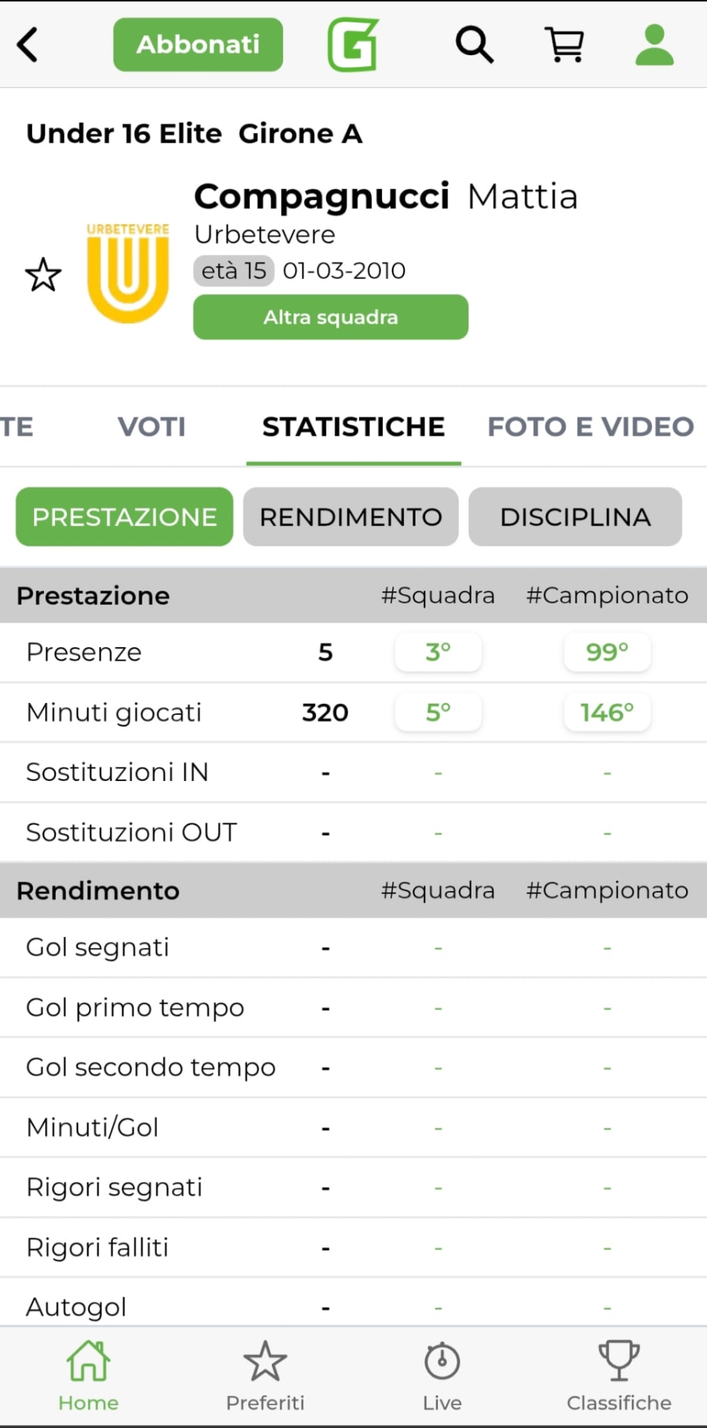The image size is (707, 1428).
Task: Tap the 99° Presenze championship rank badge
Action: [x=607, y=652]
